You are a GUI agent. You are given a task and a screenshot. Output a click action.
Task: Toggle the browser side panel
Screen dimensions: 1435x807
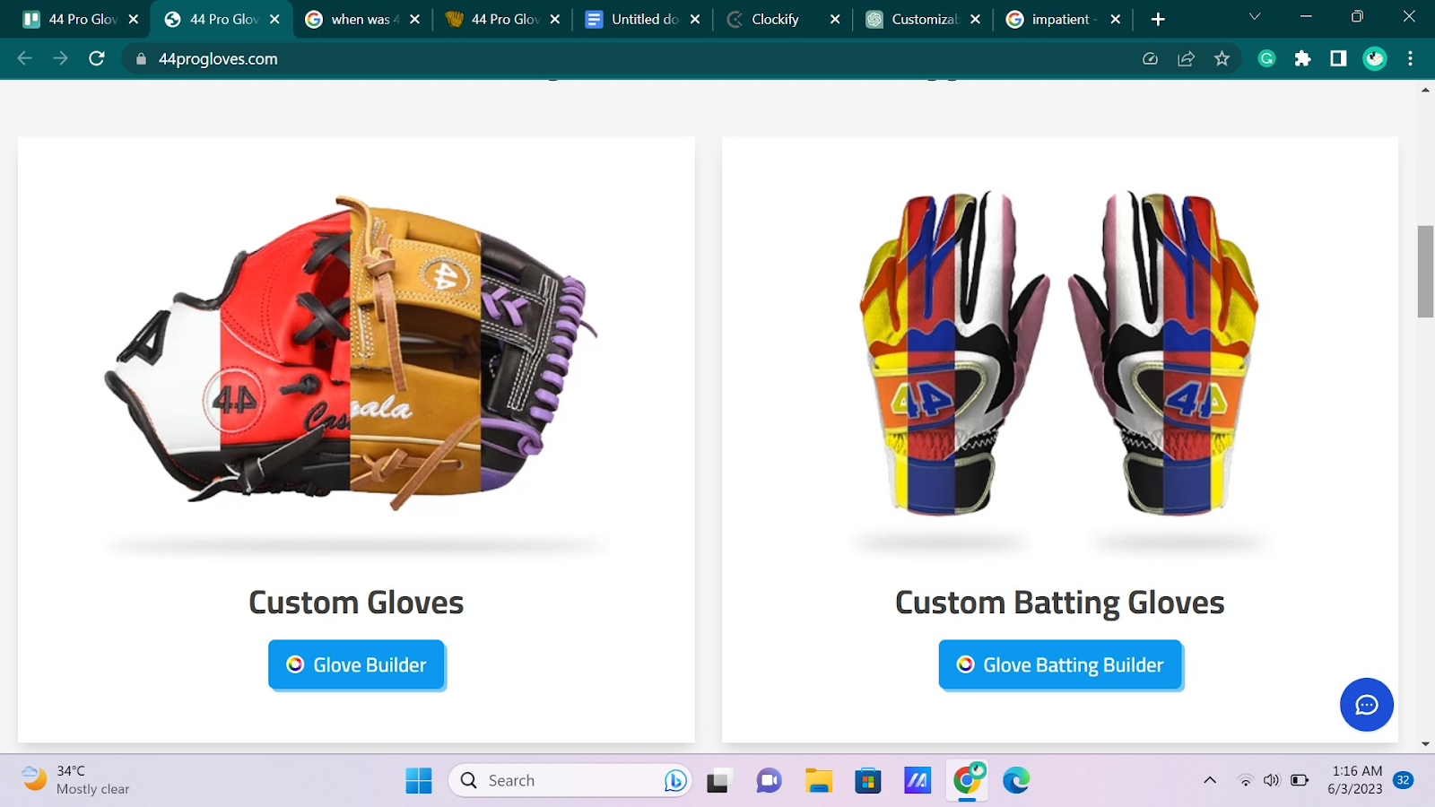pos(1338,59)
